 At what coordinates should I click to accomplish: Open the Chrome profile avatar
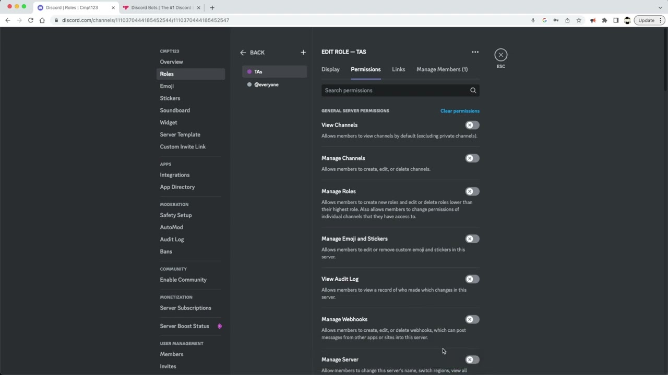coord(627,20)
